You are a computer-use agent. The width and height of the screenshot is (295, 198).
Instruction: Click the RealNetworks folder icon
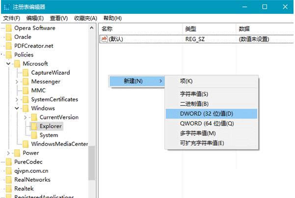pyautogui.click(x=9, y=180)
